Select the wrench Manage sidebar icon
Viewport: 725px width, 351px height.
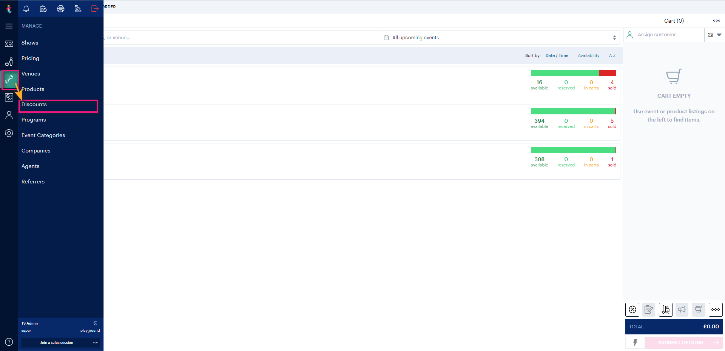pyautogui.click(x=9, y=79)
